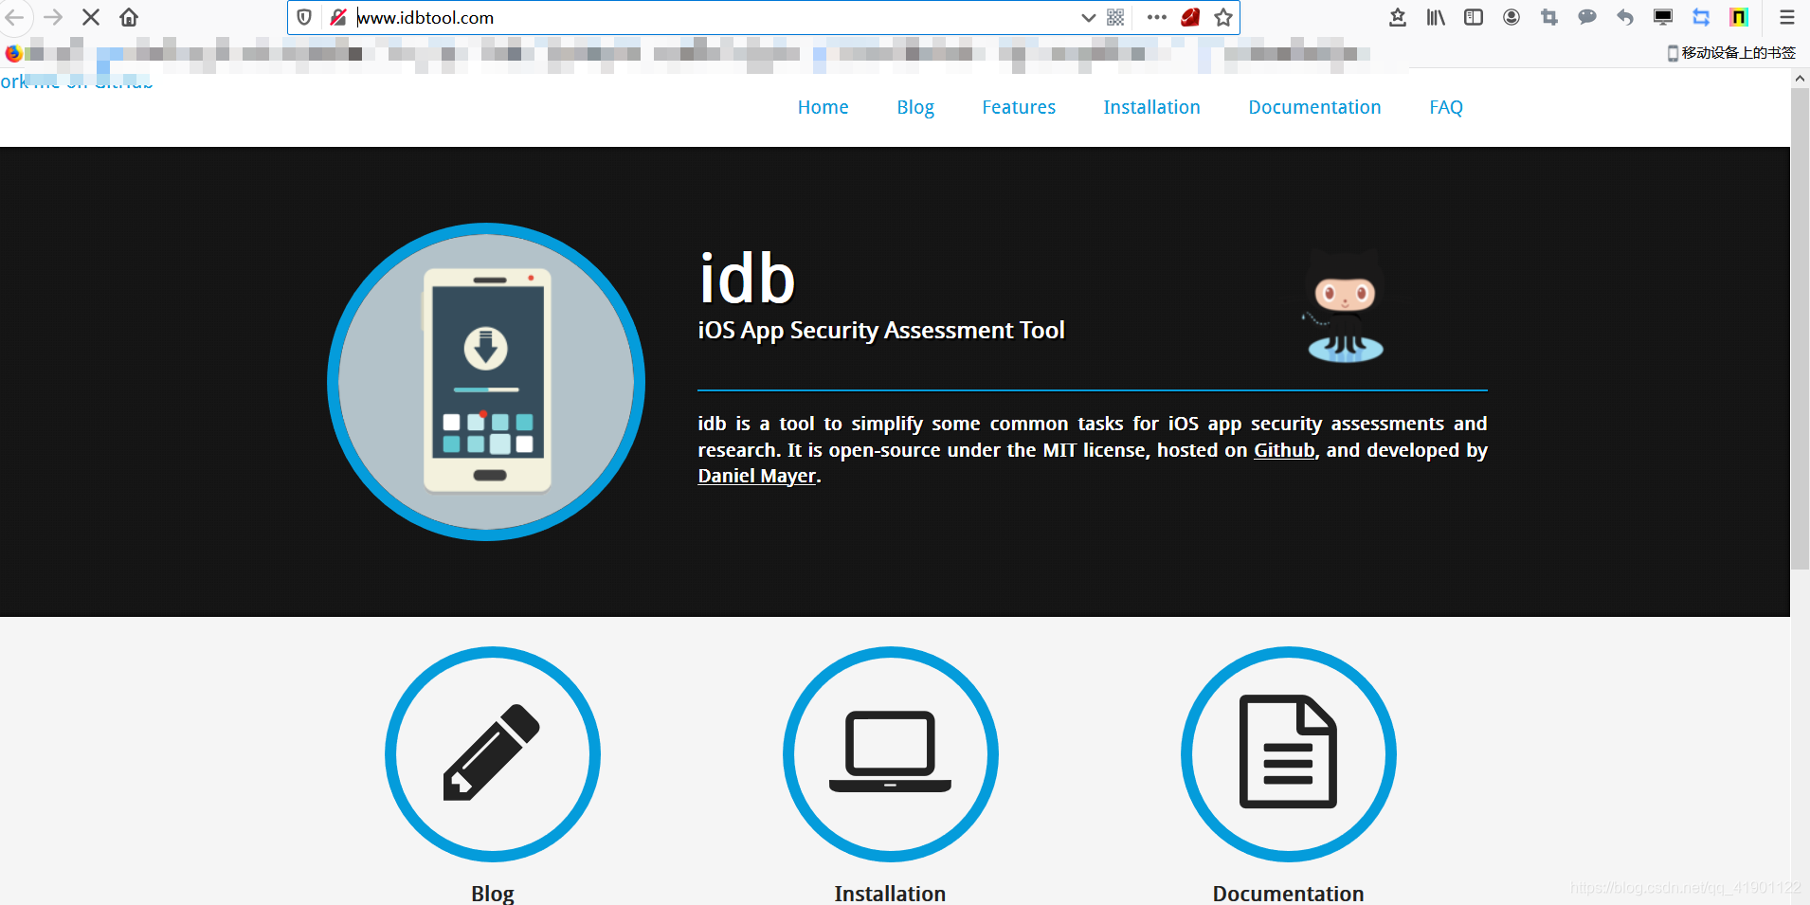Click the Octocat GitHub mascot image
1810x905 pixels.
coord(1346,306)
